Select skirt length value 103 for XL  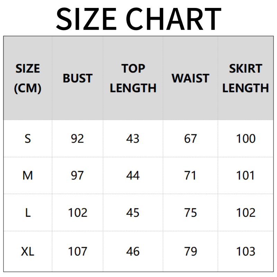(x=245, y=251)
